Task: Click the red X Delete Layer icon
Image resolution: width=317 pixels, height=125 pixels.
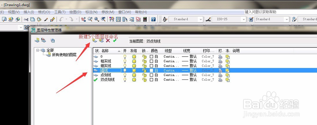Action: (x=108, y=41)
